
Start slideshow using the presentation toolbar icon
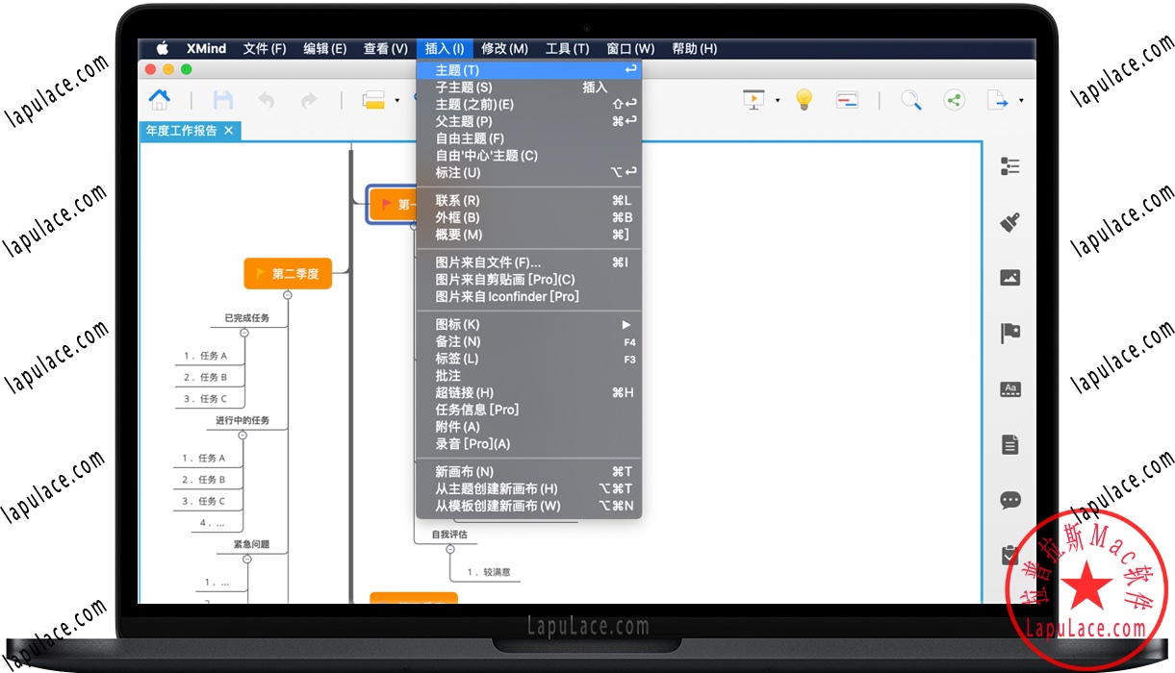tap(754, 99)
